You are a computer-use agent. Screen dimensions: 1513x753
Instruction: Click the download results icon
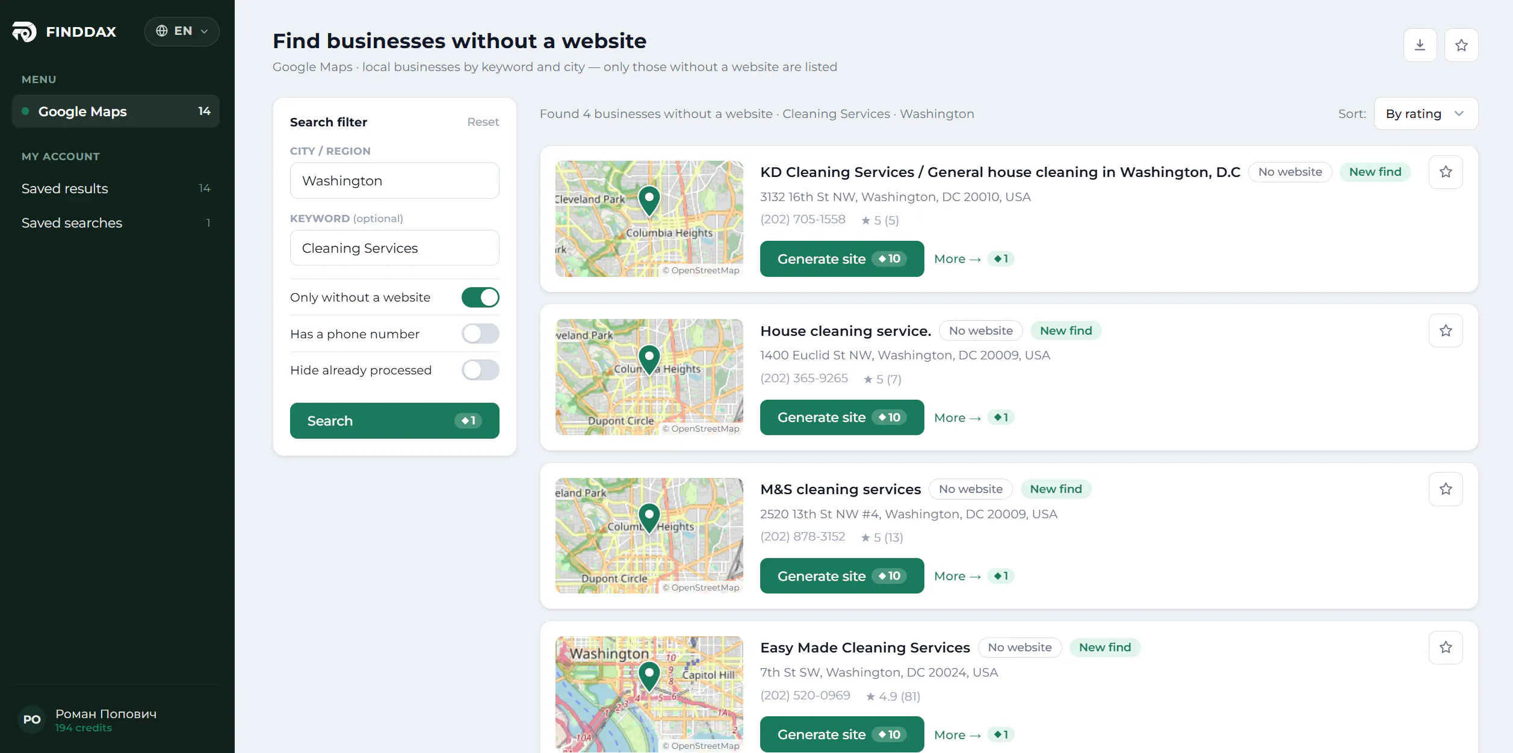[1420, 45]
